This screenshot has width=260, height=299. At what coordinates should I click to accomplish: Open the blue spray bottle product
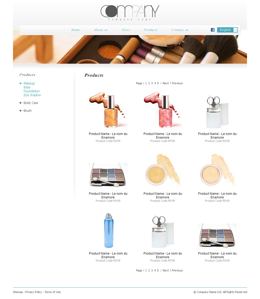coord(109,231)
